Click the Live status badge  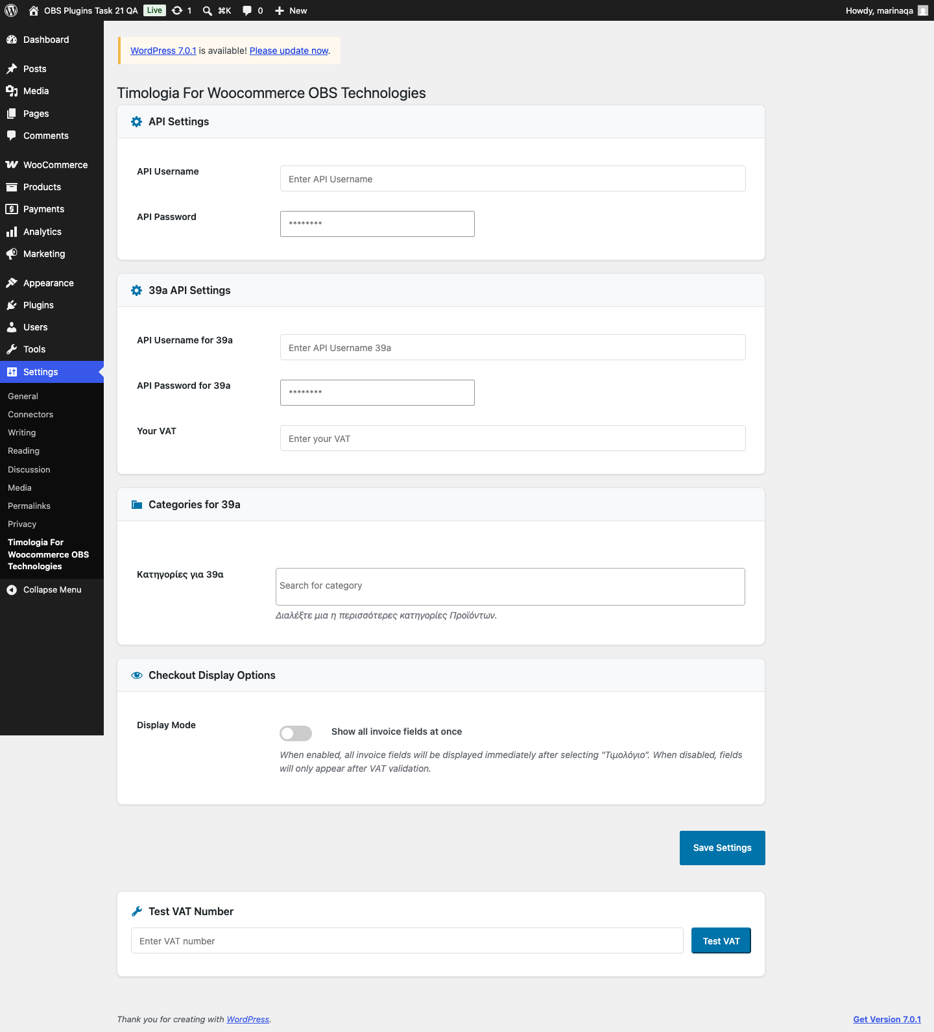pyautogui.click(x=154, y=10)
